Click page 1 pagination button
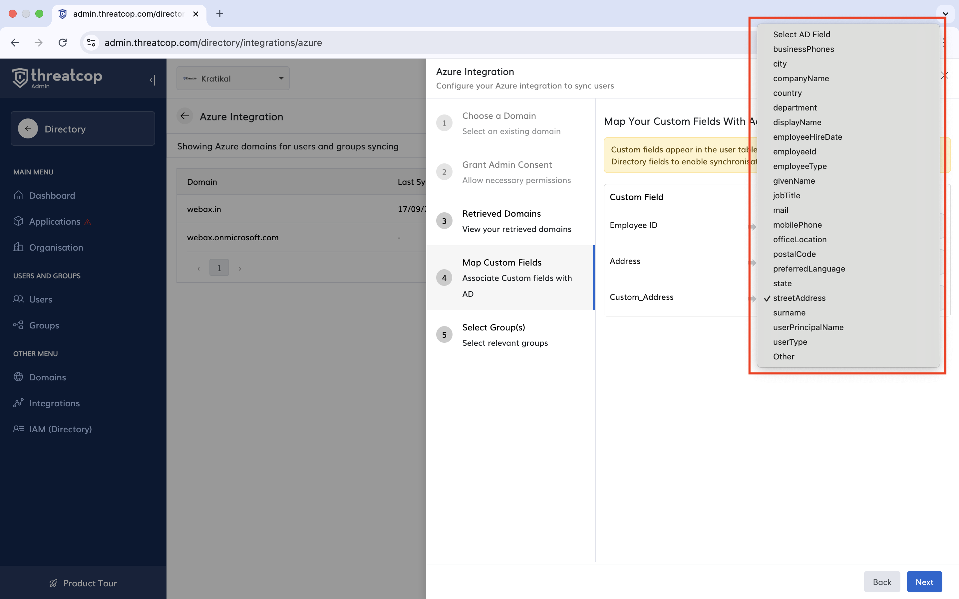The height and width of the screenshot is (599, 959). coord(219,268)
